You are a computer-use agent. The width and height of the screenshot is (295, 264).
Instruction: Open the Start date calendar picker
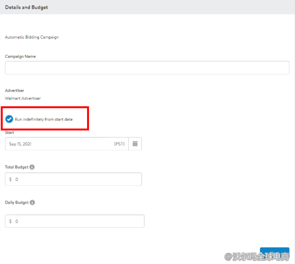(135, 144)
